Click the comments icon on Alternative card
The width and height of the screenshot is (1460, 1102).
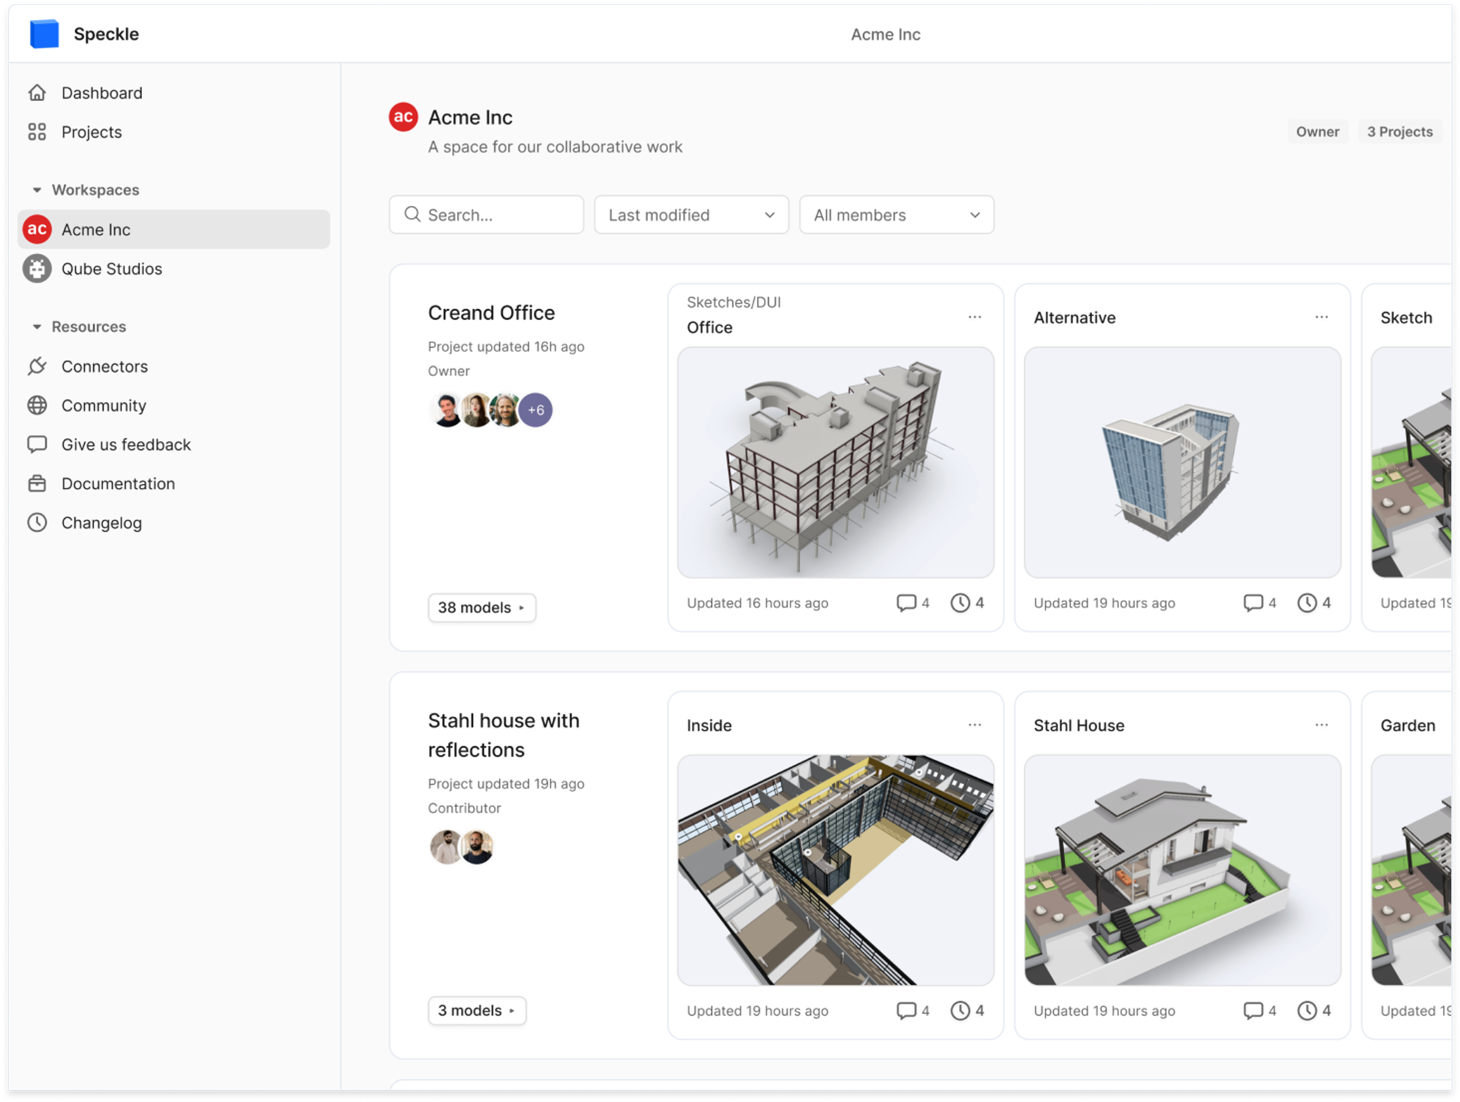coord(1254,603)
